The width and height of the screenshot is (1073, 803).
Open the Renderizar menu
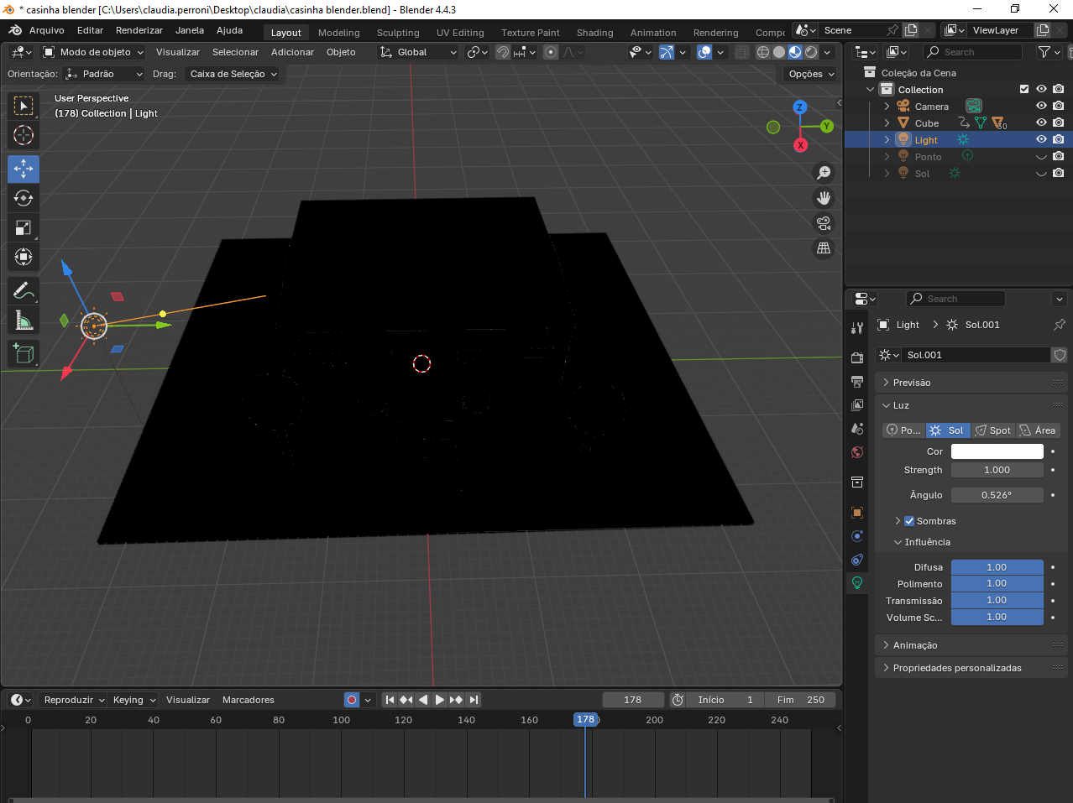tap(139, 30)
